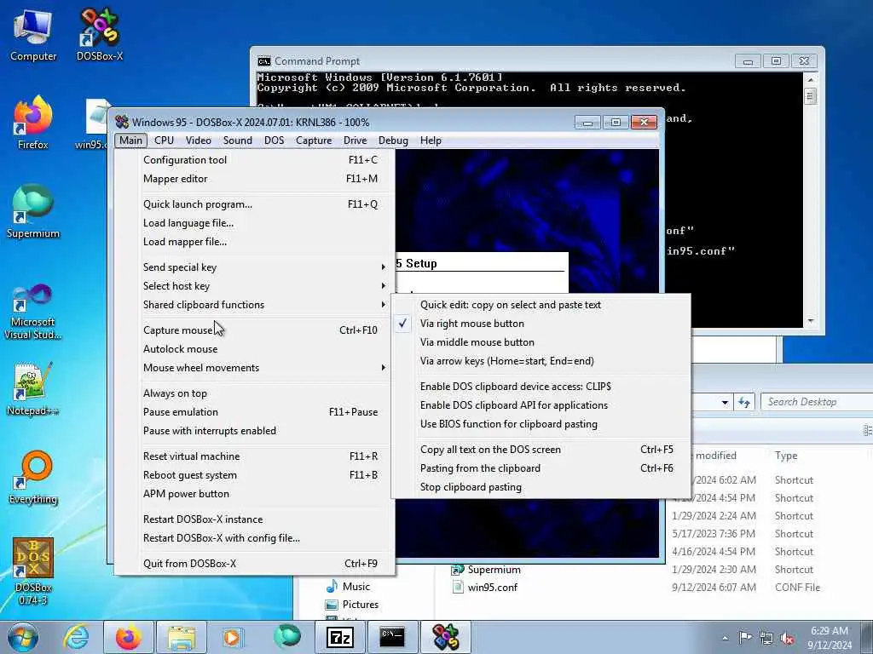Toggle Via right mouse button option
The height and width of the screenshot is (654, 873).
click(x=541, y=324)
